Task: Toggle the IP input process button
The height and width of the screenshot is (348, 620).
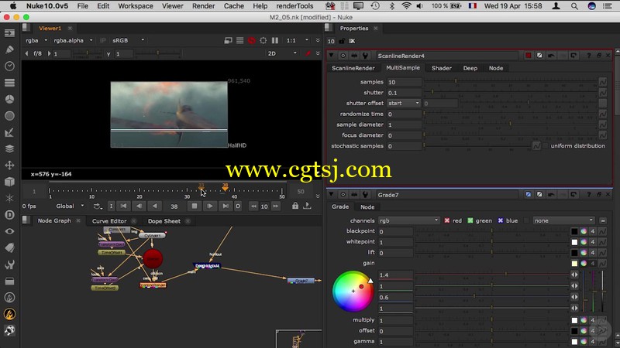Action: [x=103, y=40]
